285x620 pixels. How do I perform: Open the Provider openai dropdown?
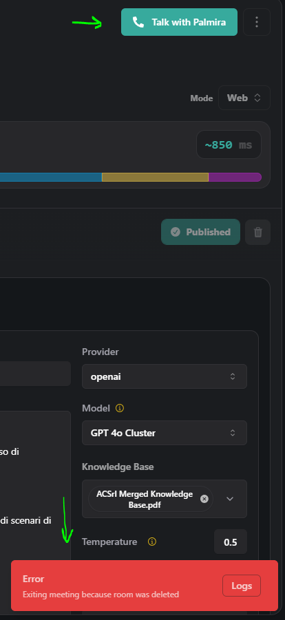click(165, 376)
